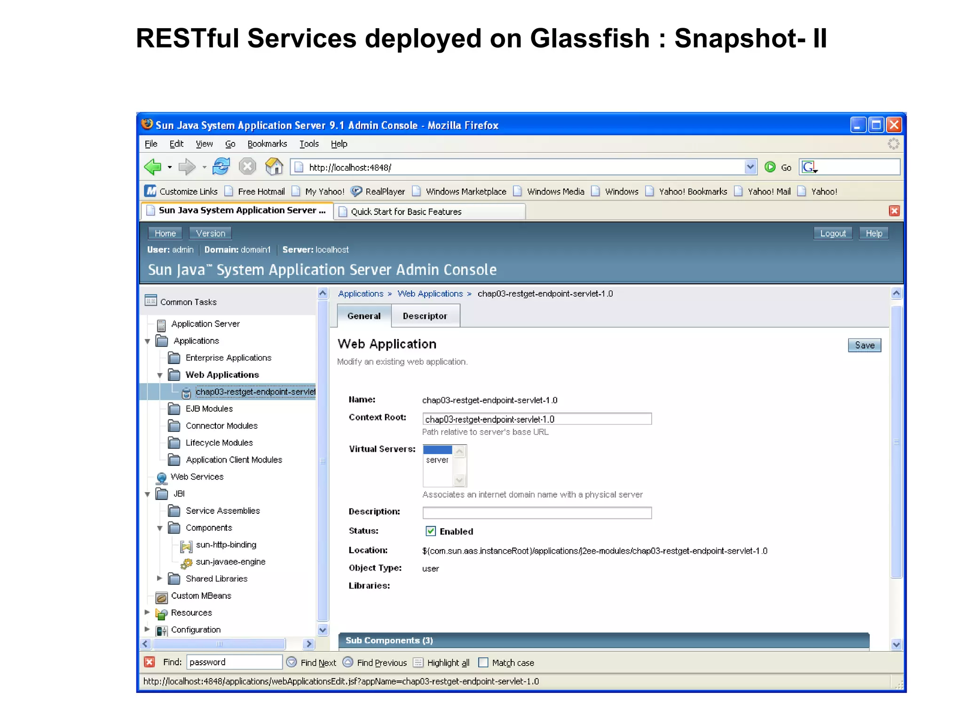963x722 pixels.
Task: Click the Context Root text field
Action: (537, 419)
